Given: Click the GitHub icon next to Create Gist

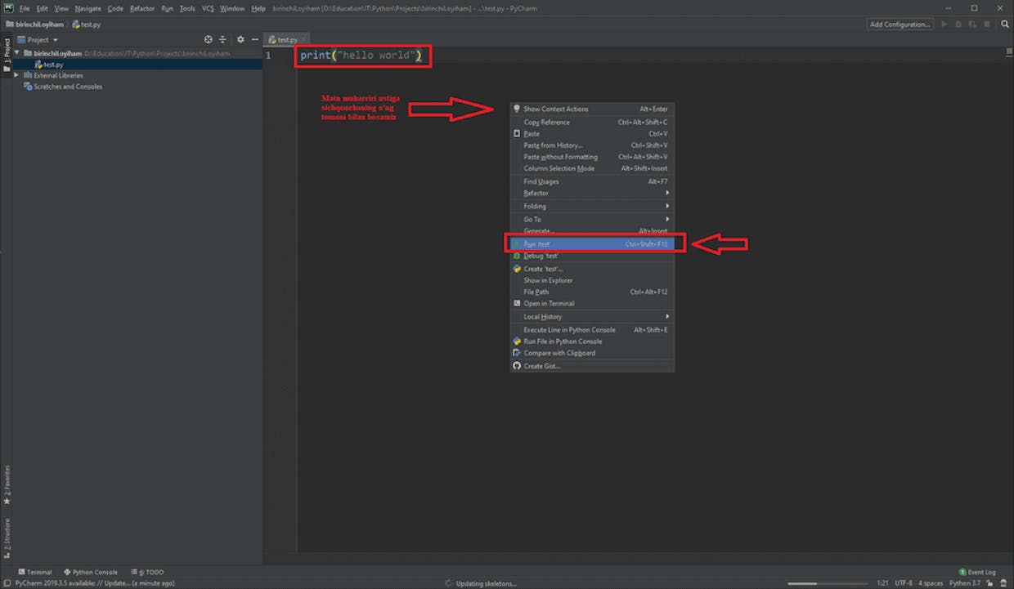Looking at the screenshot, I should pos(517,366).
